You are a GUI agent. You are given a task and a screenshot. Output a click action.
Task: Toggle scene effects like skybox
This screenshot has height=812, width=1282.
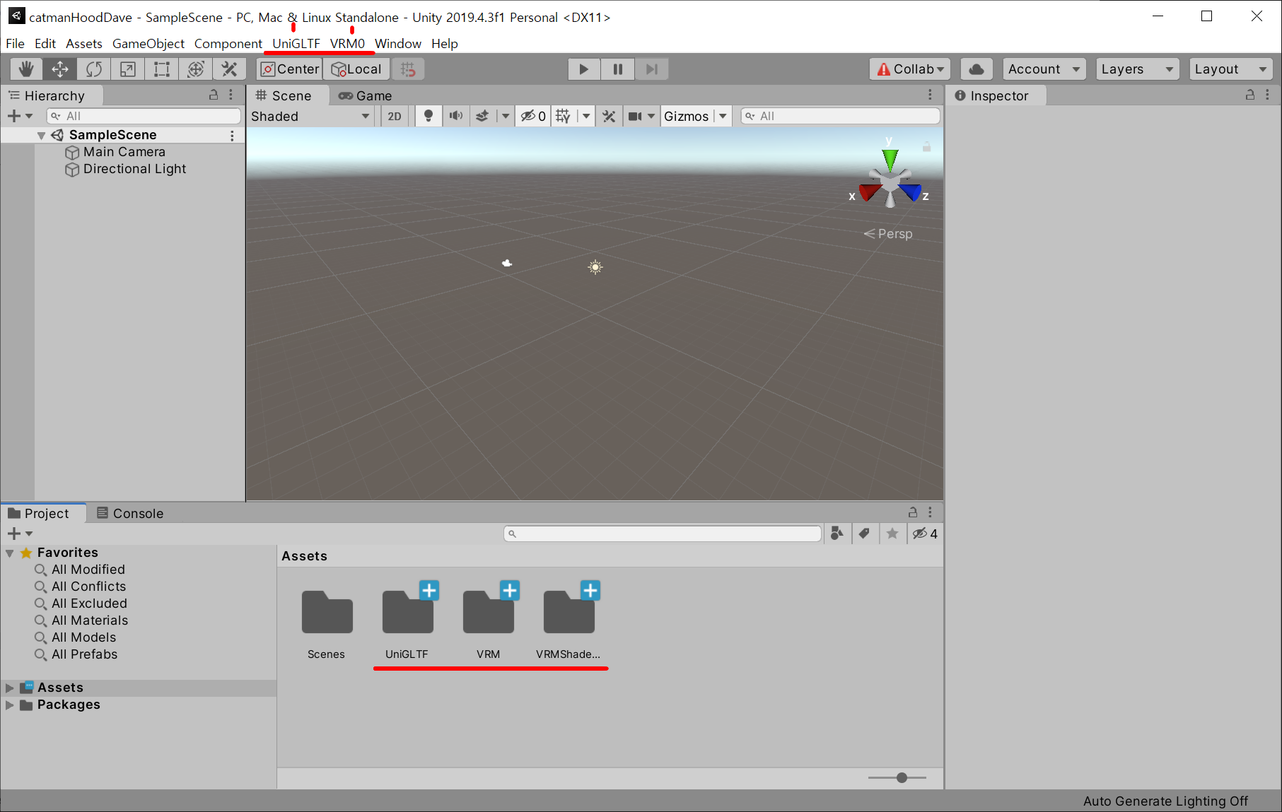point(482,117)
